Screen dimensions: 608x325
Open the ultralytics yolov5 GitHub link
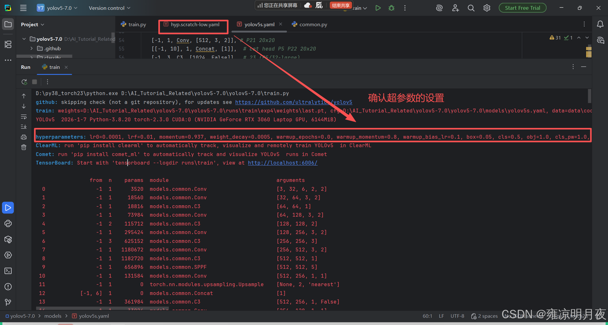click(294, 102)
